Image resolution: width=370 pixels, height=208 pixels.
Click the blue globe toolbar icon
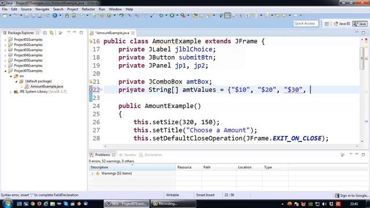(55, 16)
